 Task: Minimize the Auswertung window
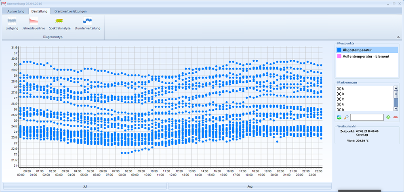pyautogui.click(x=388, y=4)
